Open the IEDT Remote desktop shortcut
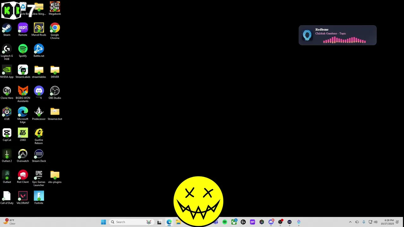This screenshot has width=404, height=227. [23, 30]
